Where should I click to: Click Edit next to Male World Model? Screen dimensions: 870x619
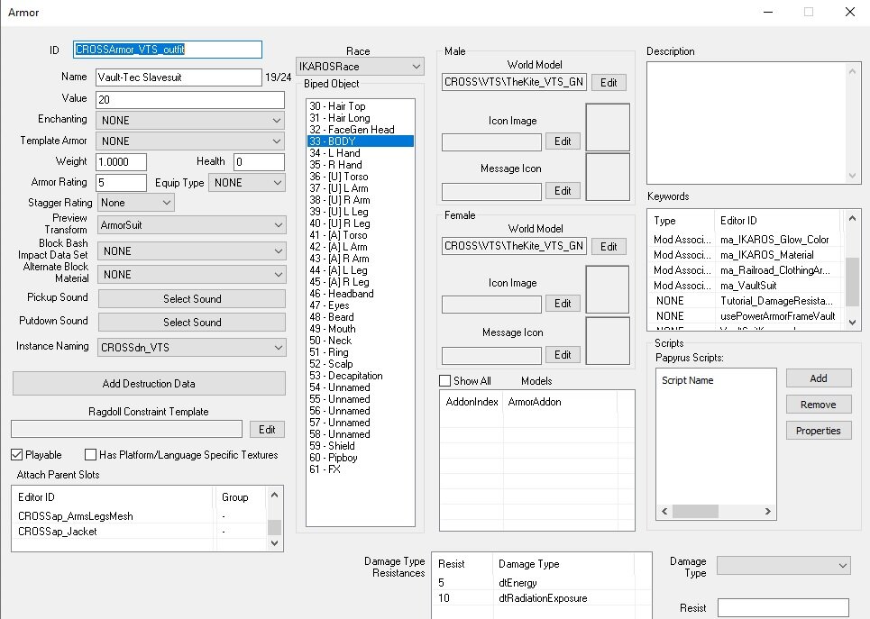pos(609,83)
